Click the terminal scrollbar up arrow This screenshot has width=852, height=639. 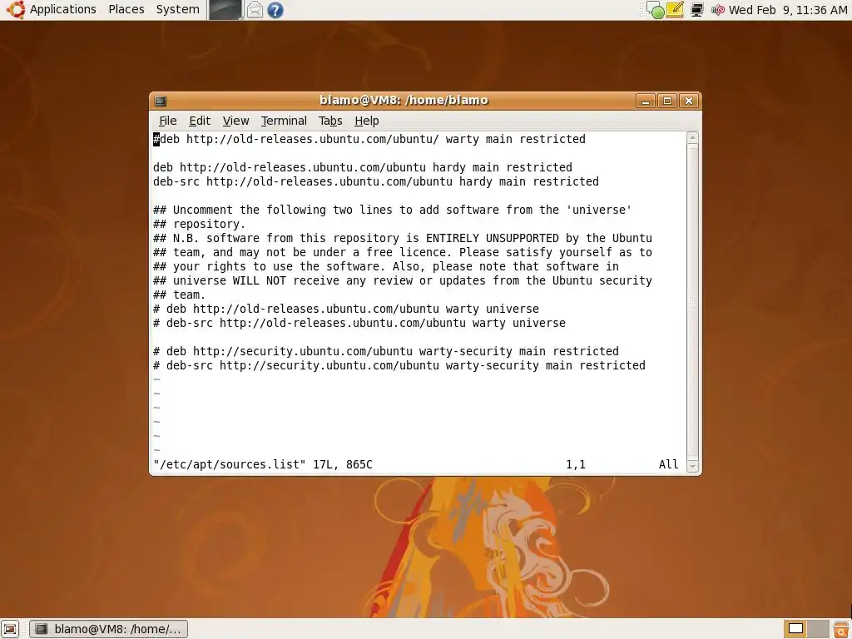(692, 137)
